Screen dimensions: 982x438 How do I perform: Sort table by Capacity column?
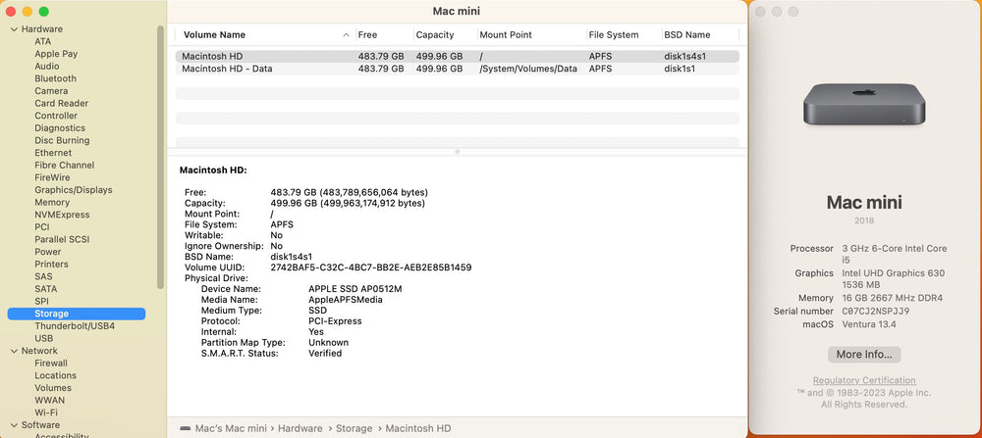[x=435, y=35]
